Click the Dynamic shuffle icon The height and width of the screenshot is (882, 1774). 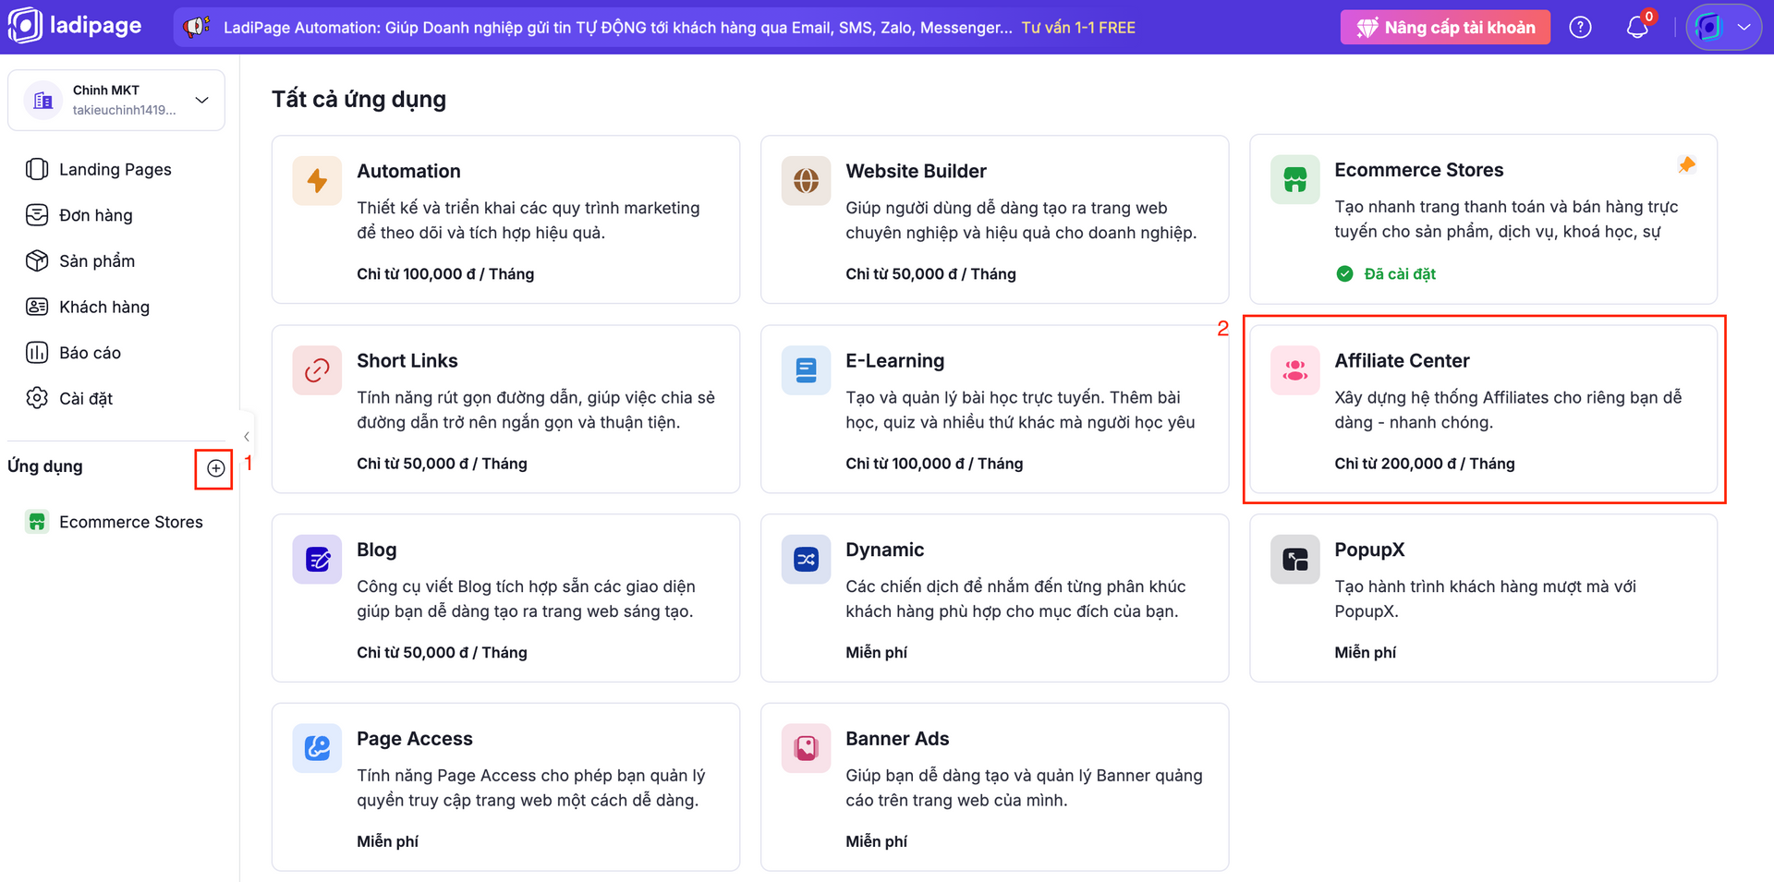[x=806, y=559]
